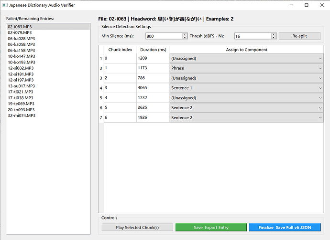Open Sentence 1 dropdown for chunk 3
330x240 pixels.
[x=246, y=88]
